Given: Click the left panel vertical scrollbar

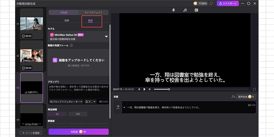Looking at the screenshot, I should pos(110,72).
